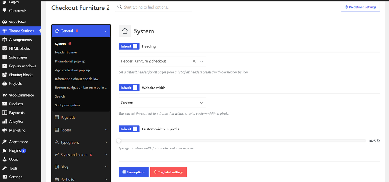This screenshot has width=389, height=182.
Task: Focus the find options search field
Action: coord(153,7)
